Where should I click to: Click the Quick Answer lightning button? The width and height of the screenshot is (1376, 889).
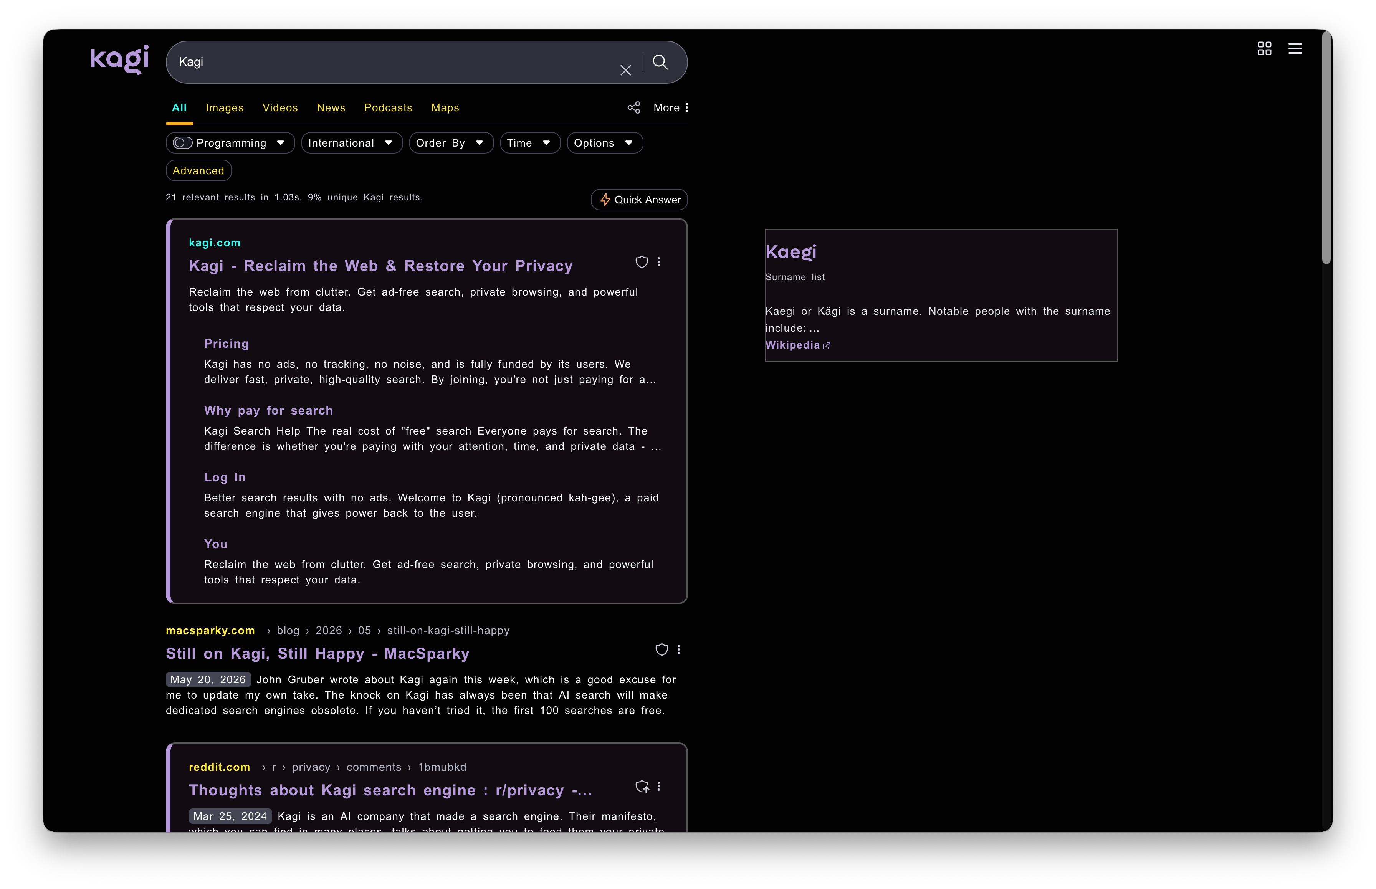click(639, 200)
